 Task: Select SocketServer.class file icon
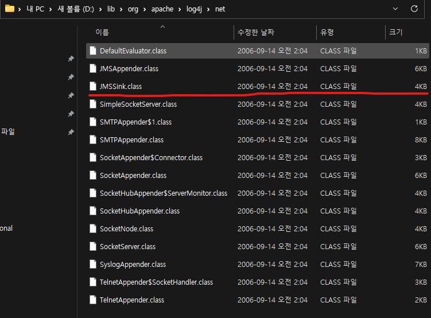(93, 247)
